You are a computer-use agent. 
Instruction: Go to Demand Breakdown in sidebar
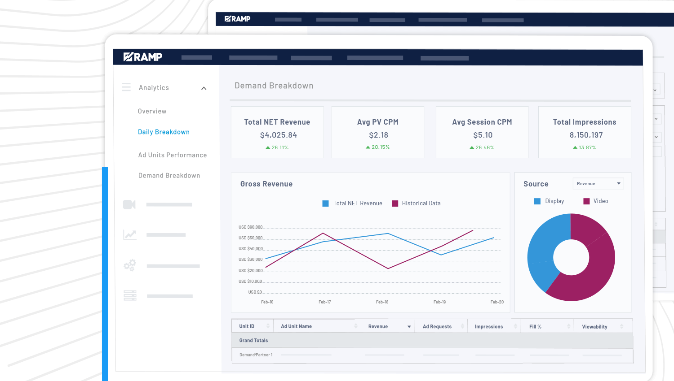click(169, 176)
